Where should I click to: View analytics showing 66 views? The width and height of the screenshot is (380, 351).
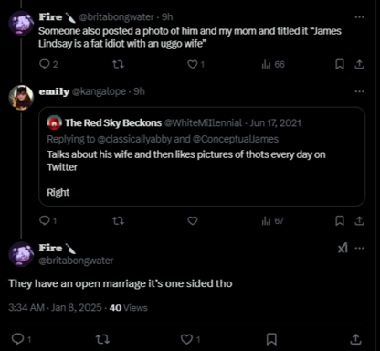(273, 64)
